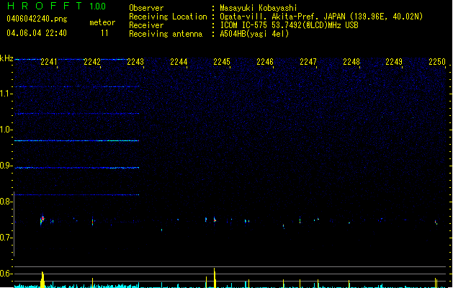This screenshot has height=288, width=453.
Task: Click the 0.9 kHz axis label
Action: click(6, 166)
